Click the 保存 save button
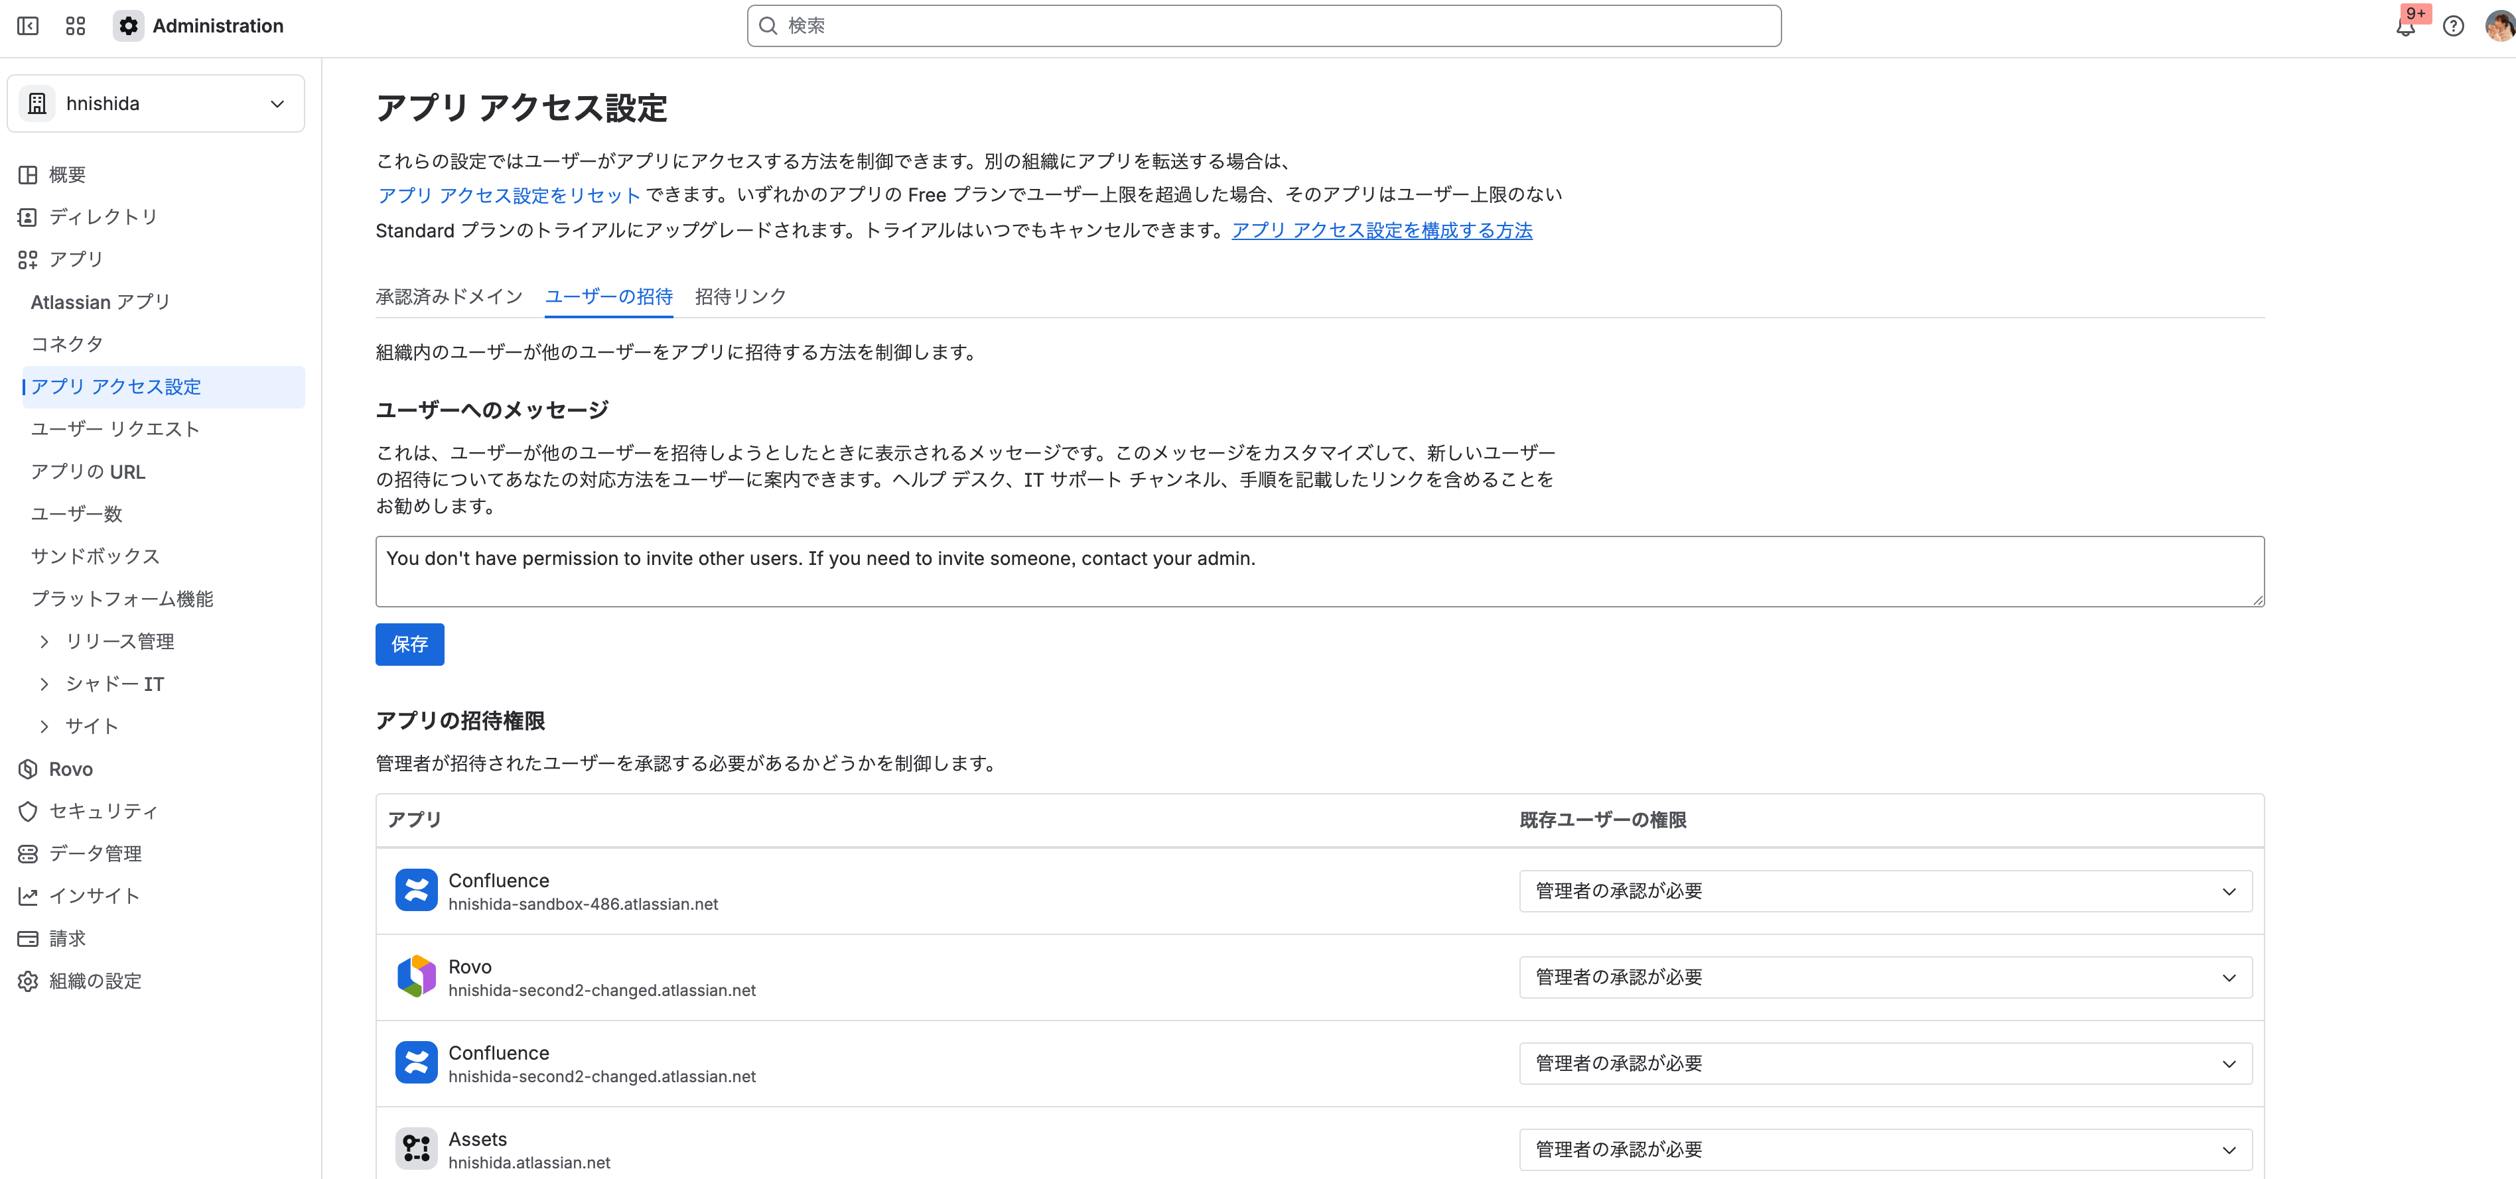Viewport: 2516px width, 1179px height. [x=409, y=644]
